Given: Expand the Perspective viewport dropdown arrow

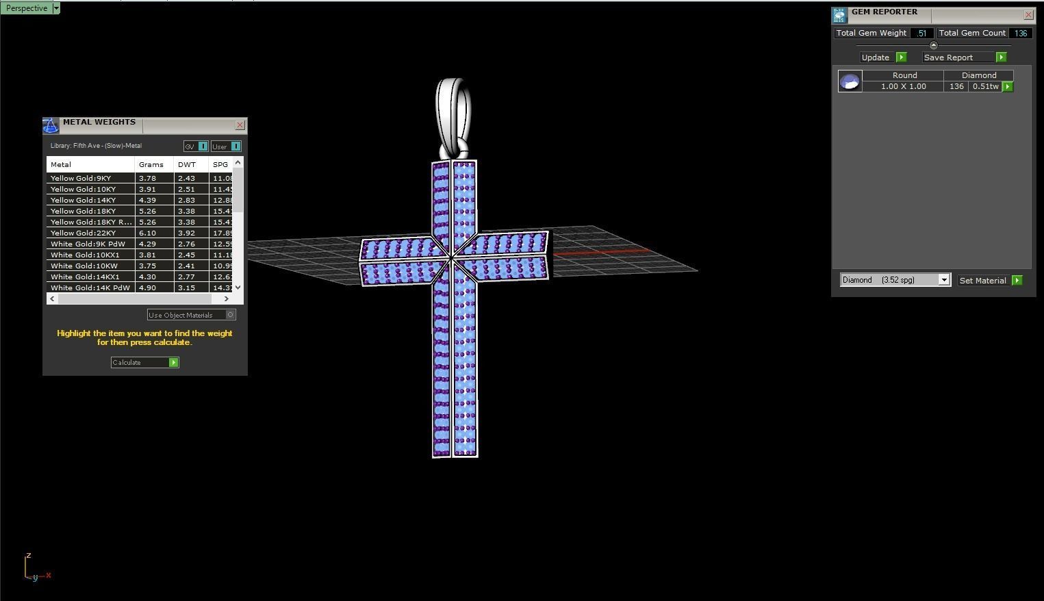Looking at the screenshot, I should 56,8.
